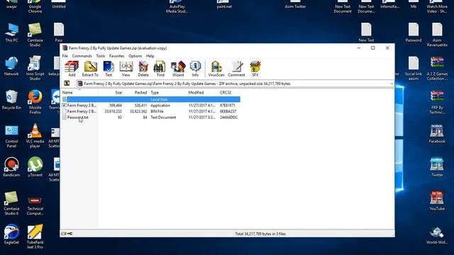
Task: Open the Favorites menu
Action: (x=116, y=56)
